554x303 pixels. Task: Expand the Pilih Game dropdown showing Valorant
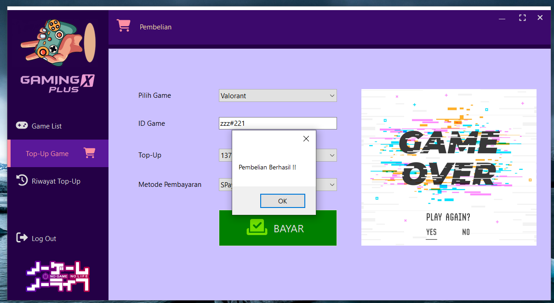[x=278, y=95]
